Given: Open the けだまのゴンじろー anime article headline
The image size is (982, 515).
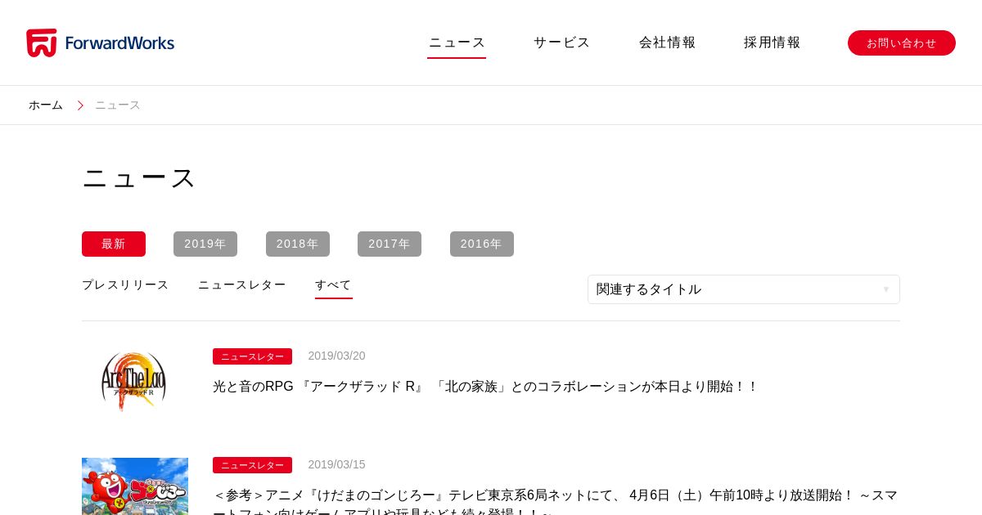Looking at the screenshot, I should 556,500.
